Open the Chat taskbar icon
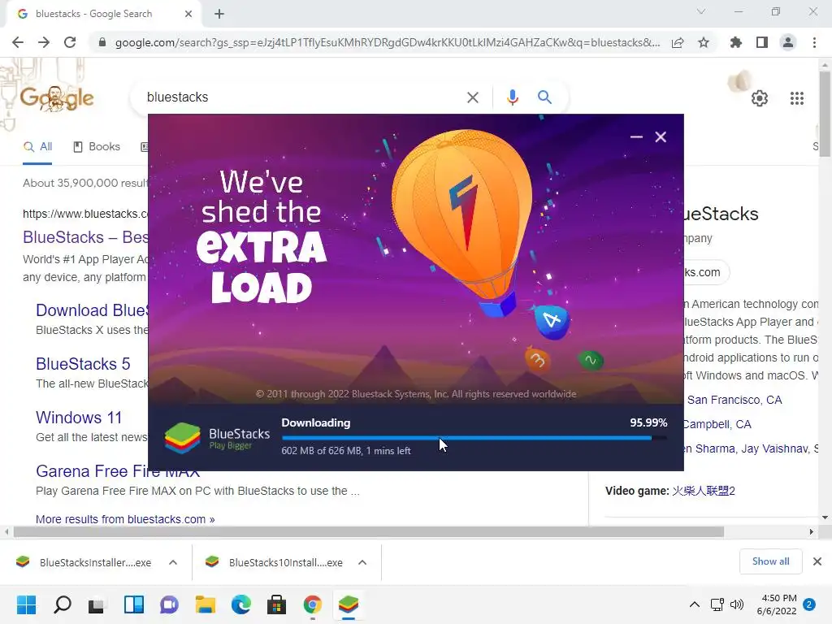The width and height of the screenshot is (832, 624). [169, 604]
